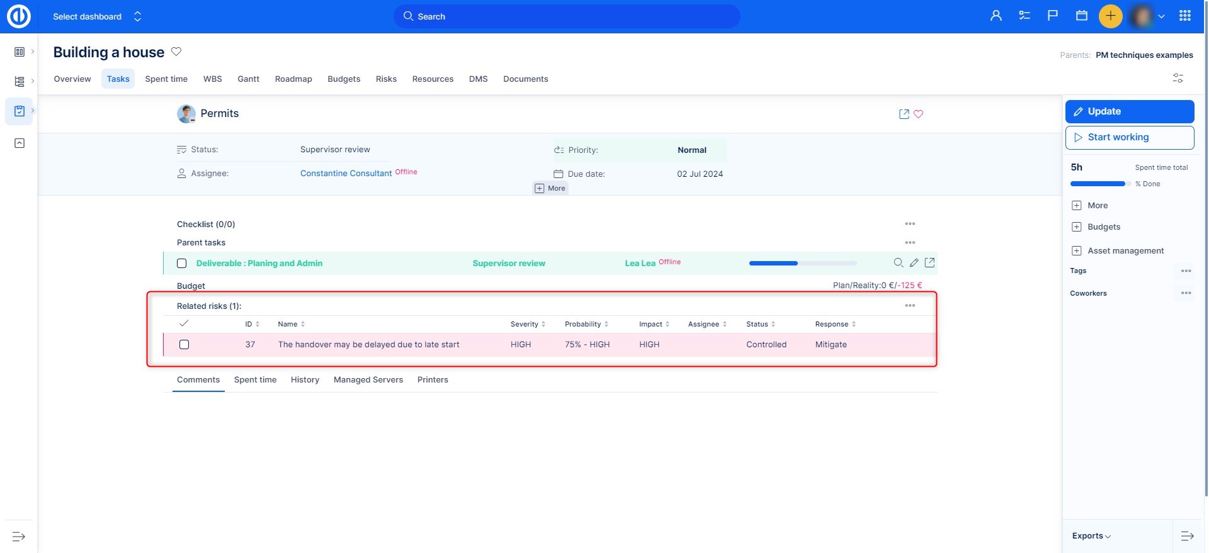Click the Start working button

1129,137
